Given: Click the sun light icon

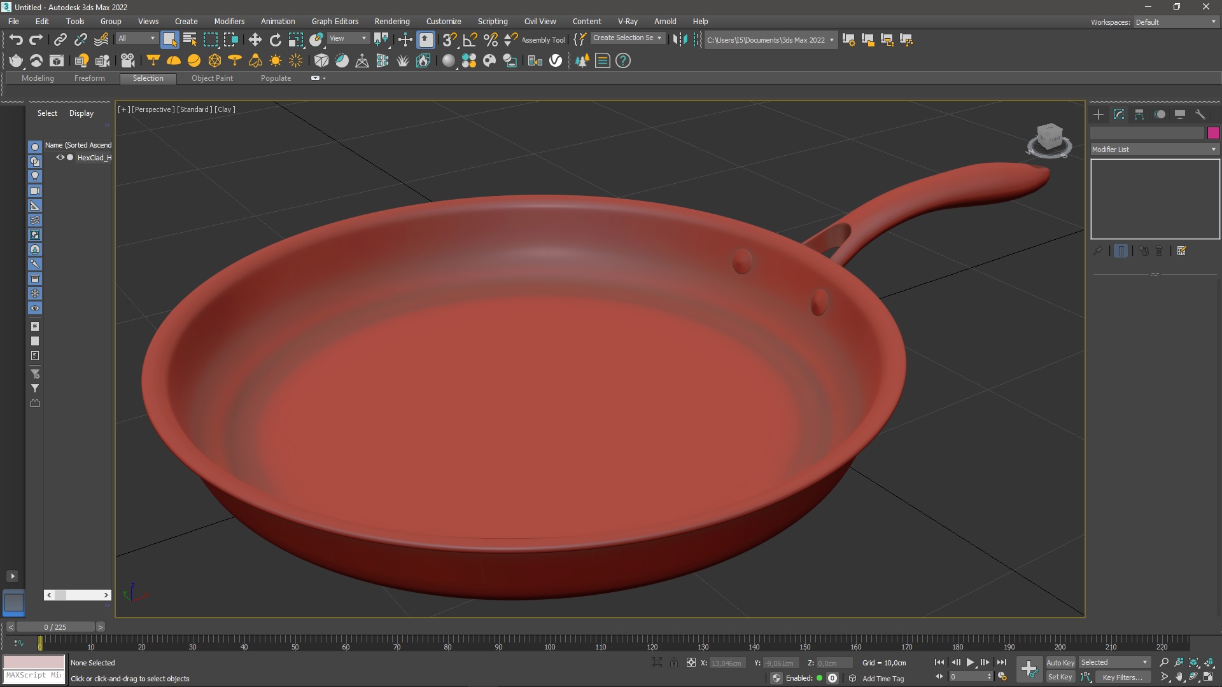Looking at the screenshot, I should click(276, 61).
